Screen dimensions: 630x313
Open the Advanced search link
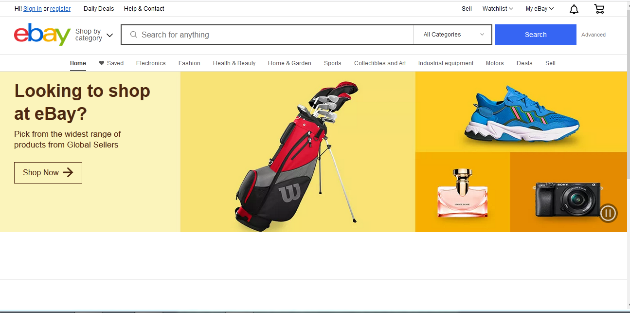click(x=594, y=35)
